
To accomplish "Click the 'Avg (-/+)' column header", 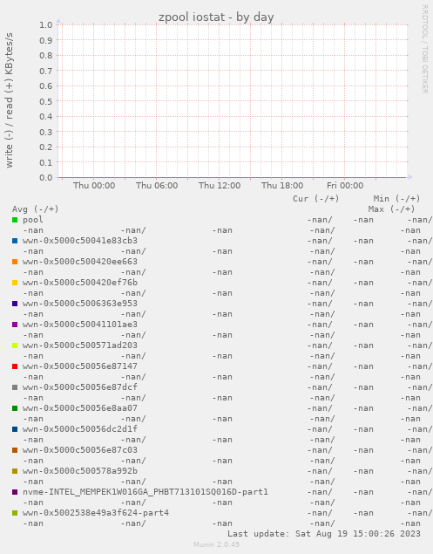I will point(36,209).
